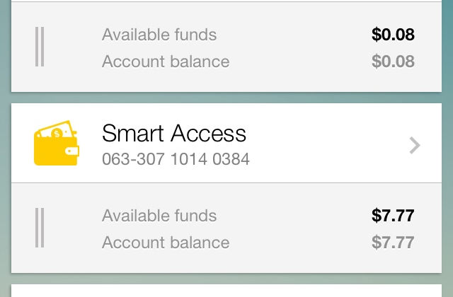Screen dimensions: 453x297
Task: Tap the yellow wallet icon
Action: click(56, 144)
